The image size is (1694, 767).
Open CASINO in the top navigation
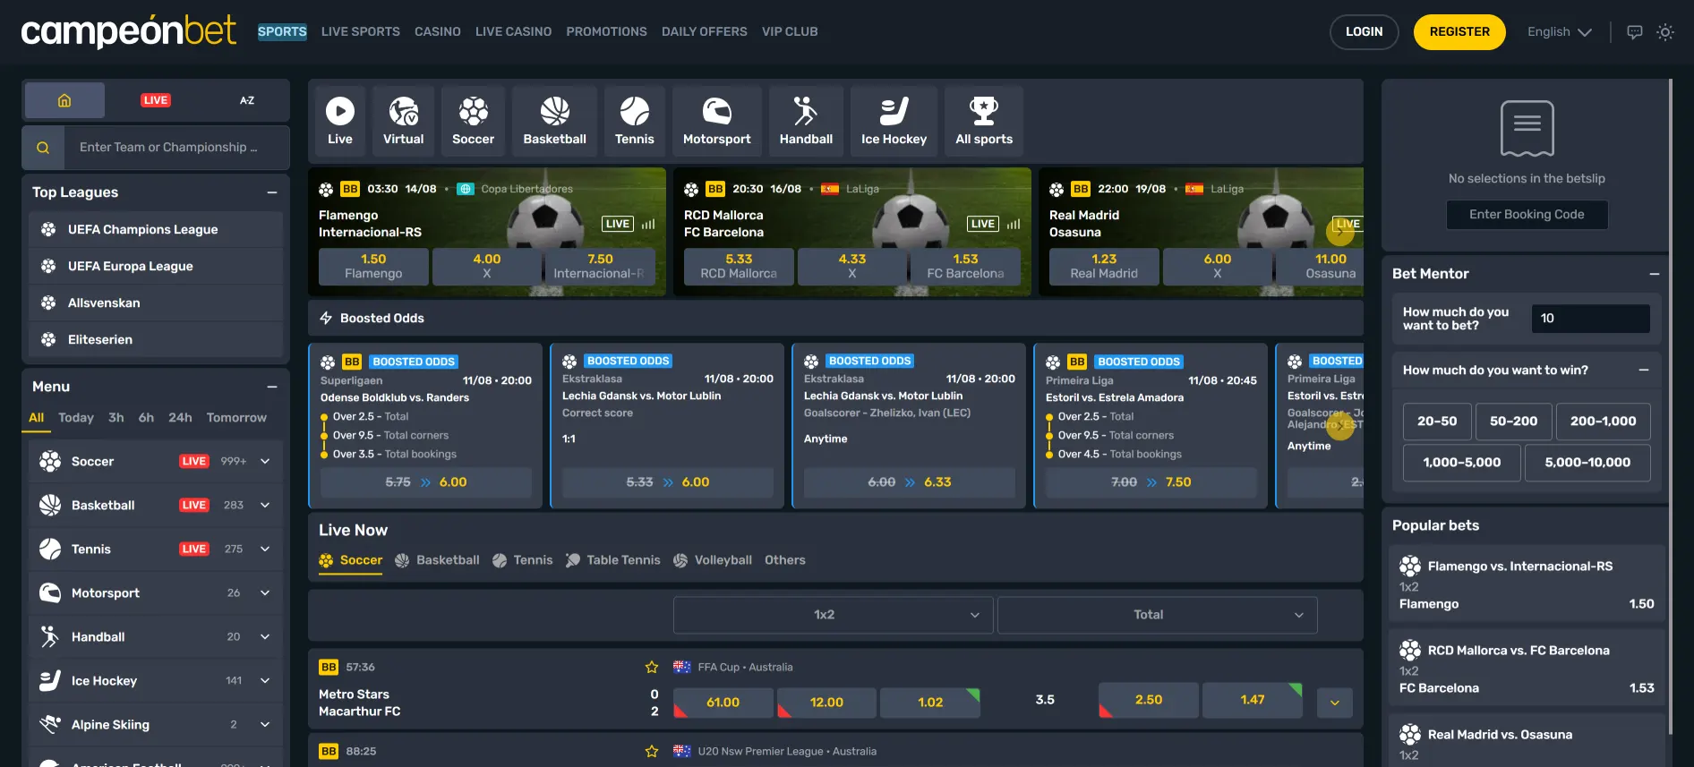(438, 31)
